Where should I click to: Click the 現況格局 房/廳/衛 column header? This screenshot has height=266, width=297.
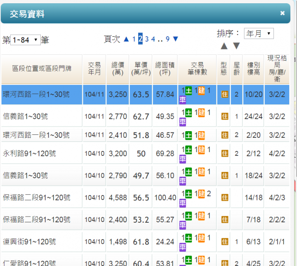click(x=277, y=69)
